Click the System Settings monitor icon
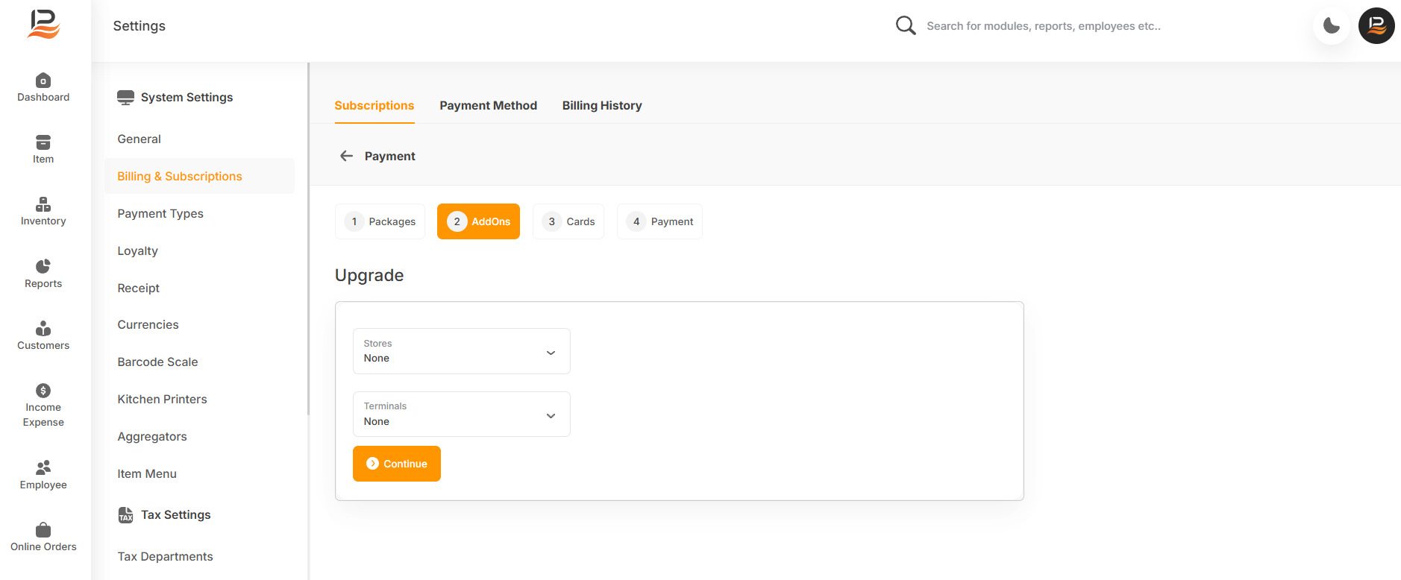 pos(126,98)
